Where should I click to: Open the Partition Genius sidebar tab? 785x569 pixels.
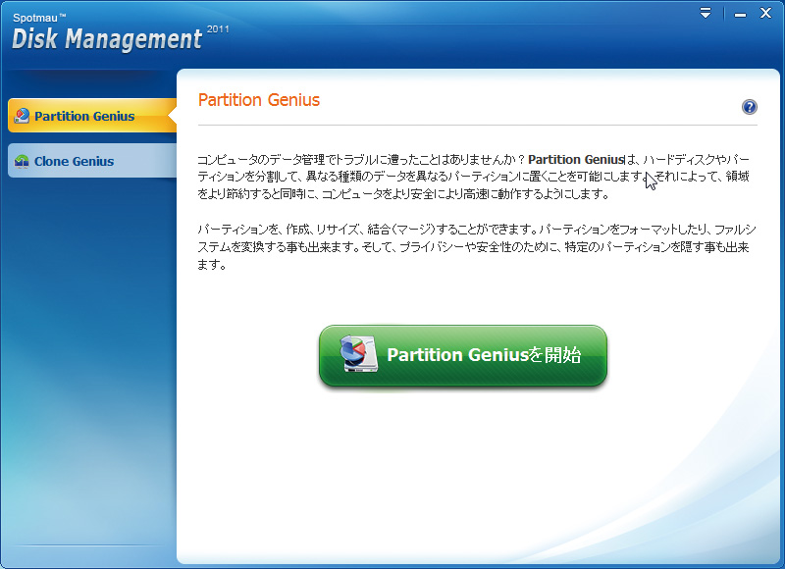pos(92,116)
